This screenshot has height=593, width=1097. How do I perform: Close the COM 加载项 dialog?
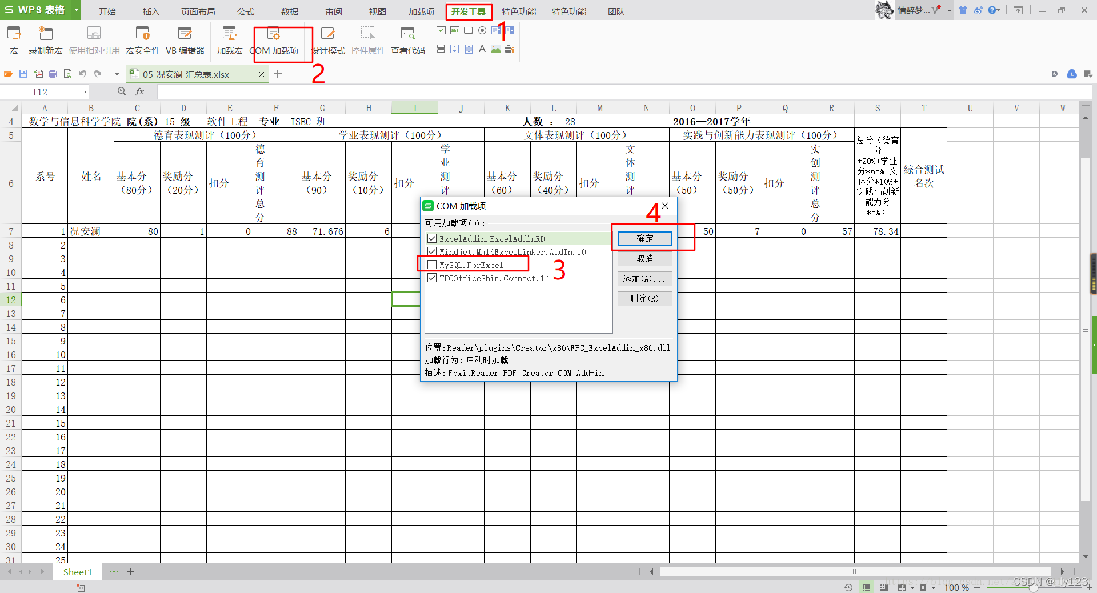tap(665, 206)
